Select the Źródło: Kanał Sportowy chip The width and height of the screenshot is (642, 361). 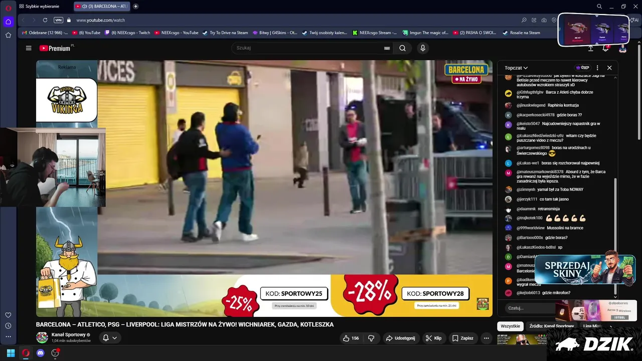pos(551,326)
